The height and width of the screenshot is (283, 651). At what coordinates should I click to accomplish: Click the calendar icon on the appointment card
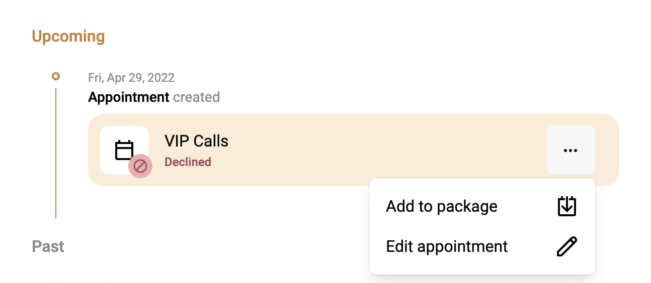[124, 150]
